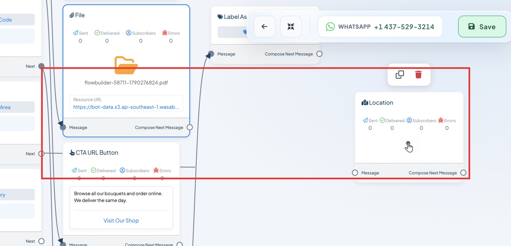Click the phone number +1 437-529-3214
Screen dimensions: 511x246
click(404, 27)
